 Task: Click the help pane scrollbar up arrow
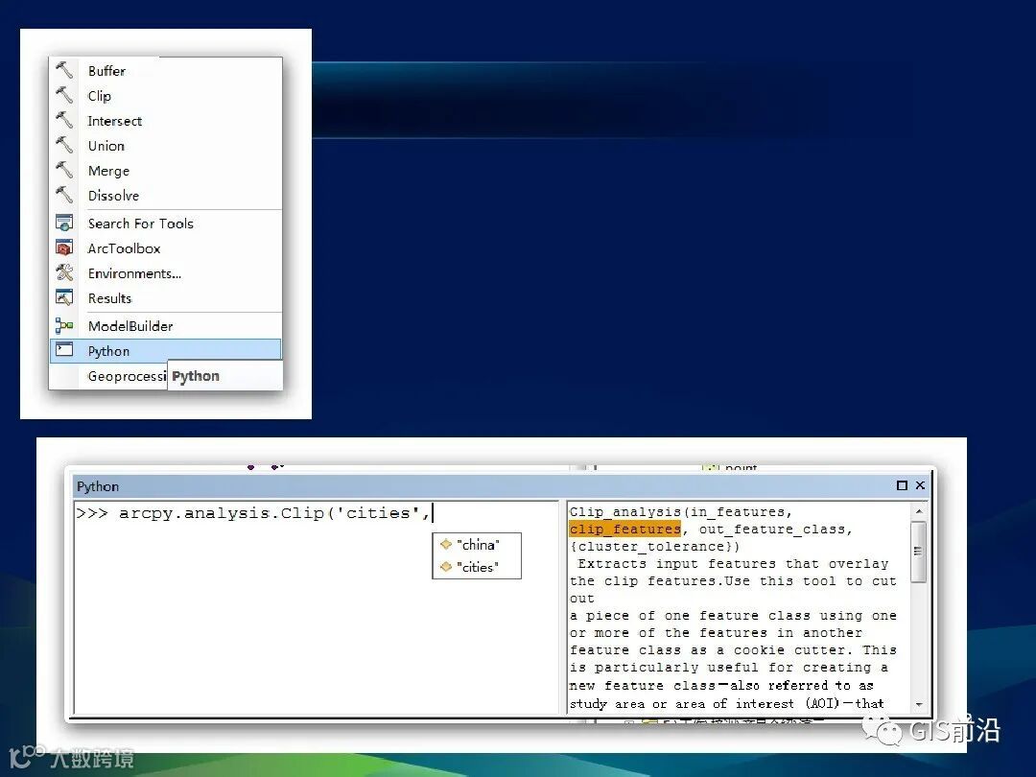[918, 511]
